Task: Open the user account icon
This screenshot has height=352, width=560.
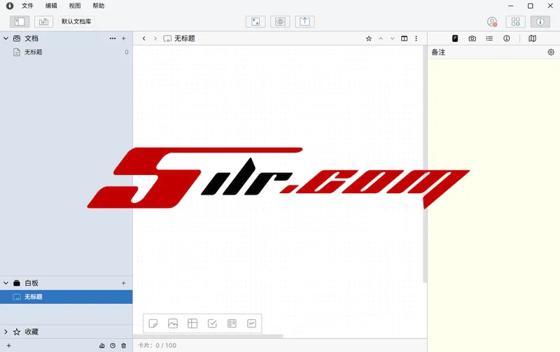Action: [492, 22]
